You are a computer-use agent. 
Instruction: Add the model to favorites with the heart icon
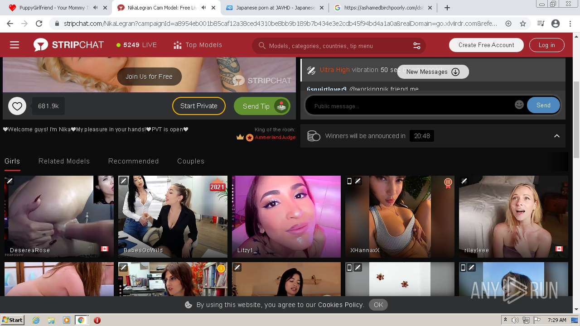(x=17, y=106)
